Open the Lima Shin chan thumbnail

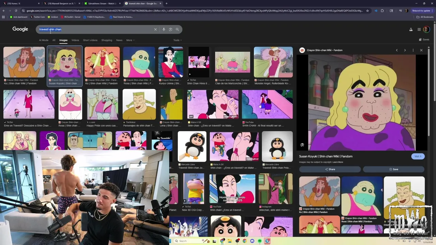click(171, 104)
